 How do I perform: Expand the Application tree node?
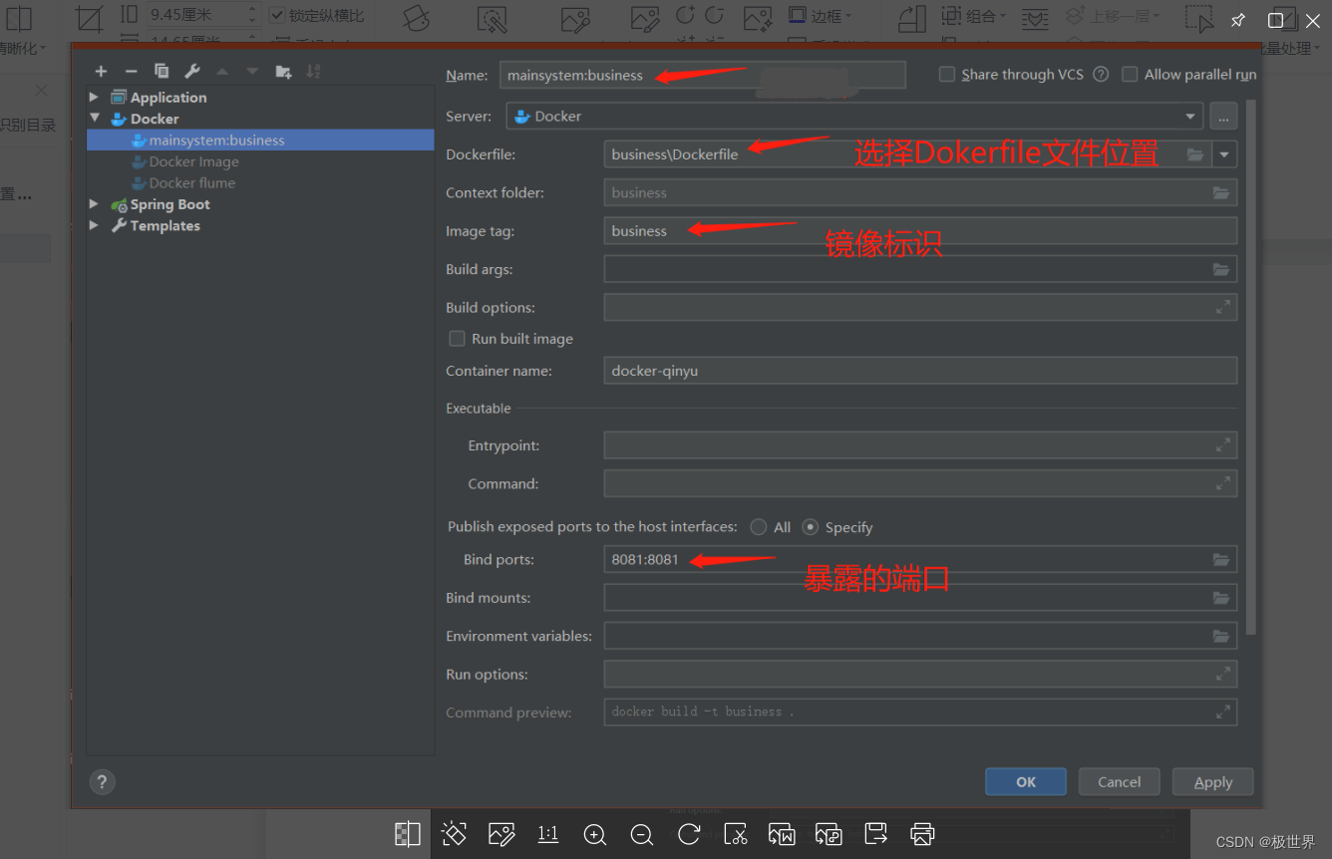pos(94,97)
